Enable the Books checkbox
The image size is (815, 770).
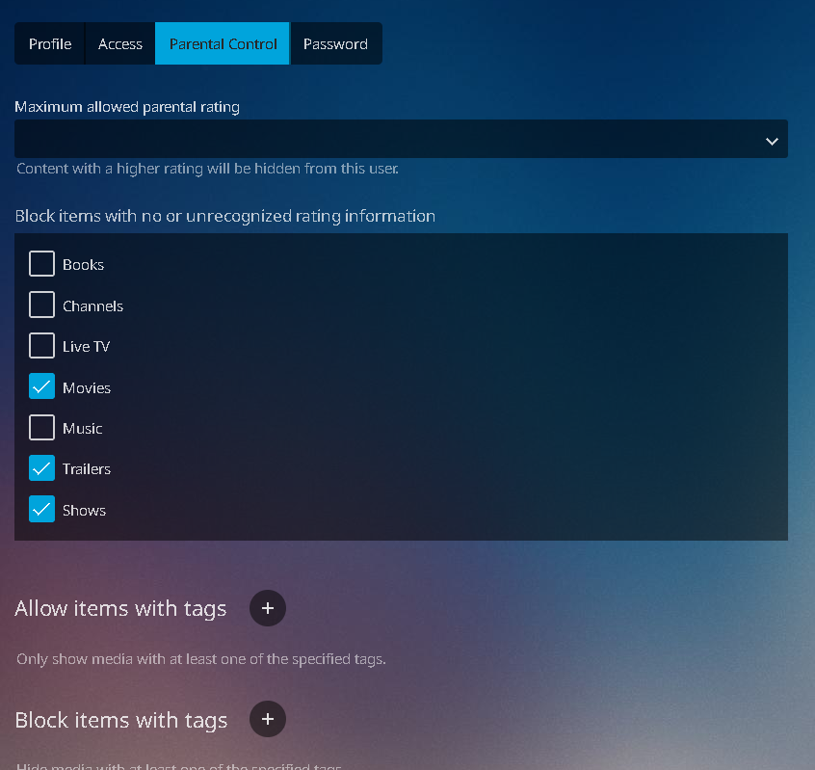tap(41, 264)
